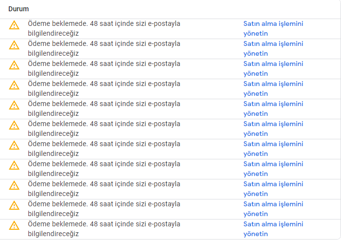Screen dimensions: 341x241
Task: Open 'Satın alma işlemini yönetin' in second row
Action: pos(273,48)
